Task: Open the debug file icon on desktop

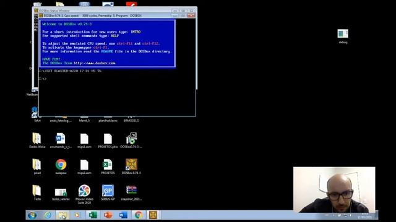Action: 343,34
